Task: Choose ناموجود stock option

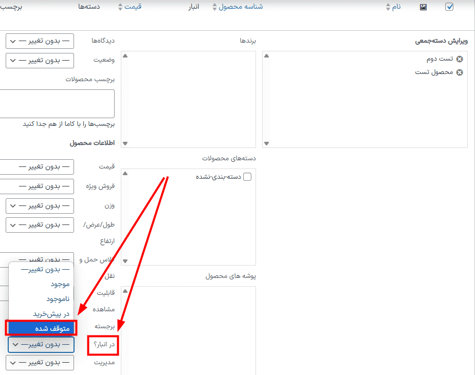Action: pyautogui.click(x=41, y=299)
